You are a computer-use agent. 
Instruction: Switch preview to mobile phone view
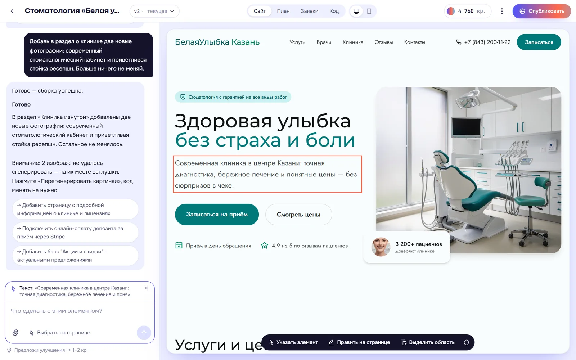[x=369, y=11]
